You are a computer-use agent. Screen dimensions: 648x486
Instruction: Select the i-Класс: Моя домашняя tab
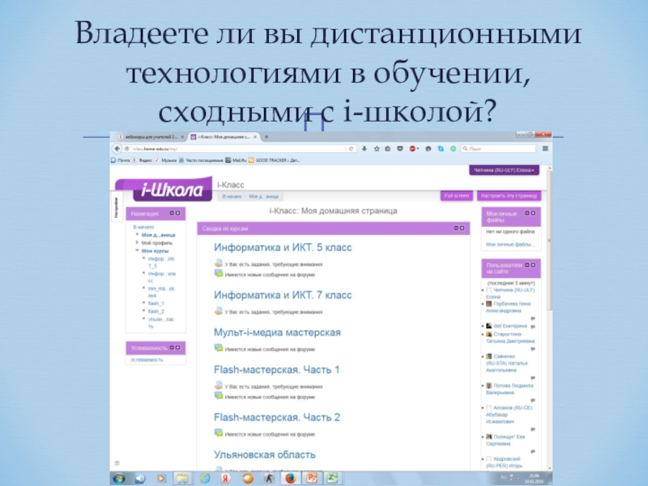pyautogui.click(x=224, y=137)
